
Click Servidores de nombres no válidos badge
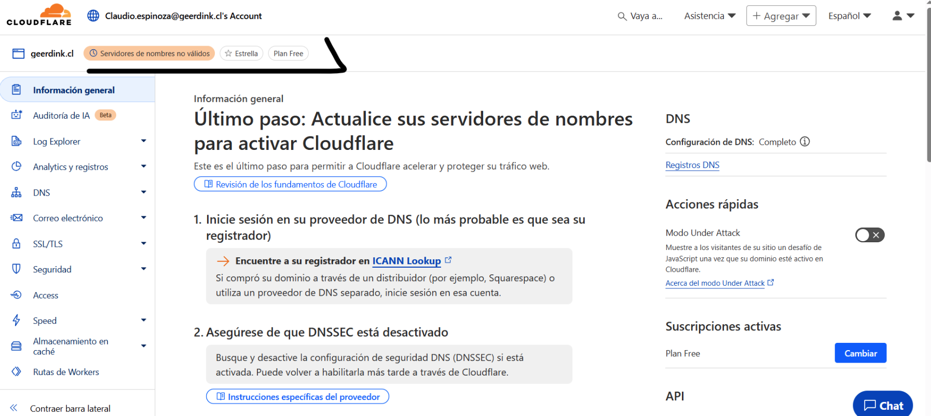[x=149, y=53]
